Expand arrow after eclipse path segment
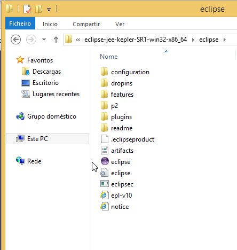Viewport: 237px width, 250px height. click(x=225, y=40)
